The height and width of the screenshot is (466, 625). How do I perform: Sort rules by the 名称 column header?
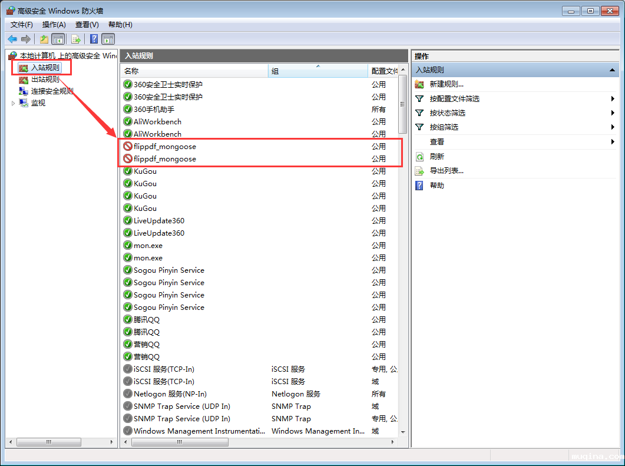[193, 71]
